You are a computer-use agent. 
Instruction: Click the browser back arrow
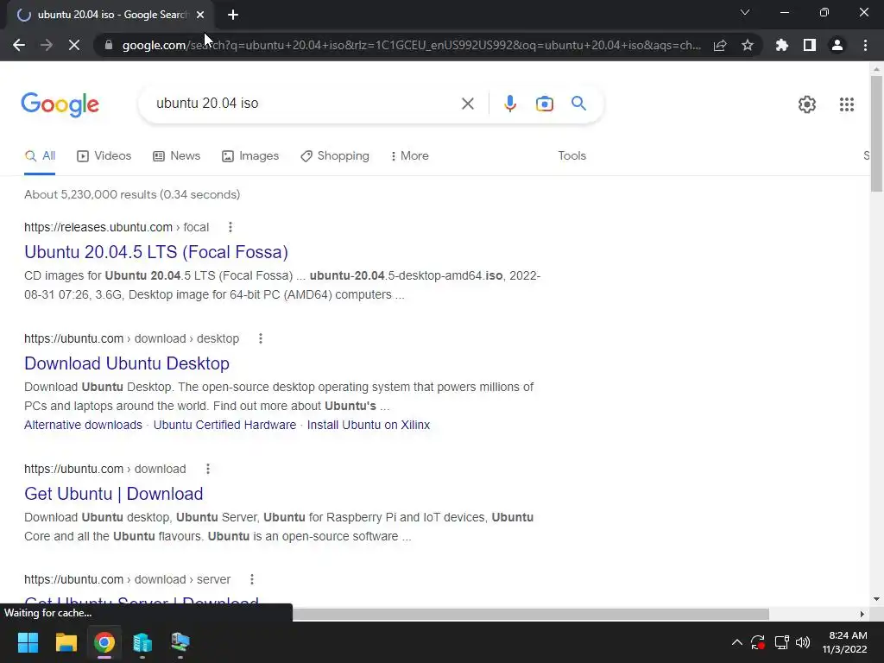tap(19, 45)
